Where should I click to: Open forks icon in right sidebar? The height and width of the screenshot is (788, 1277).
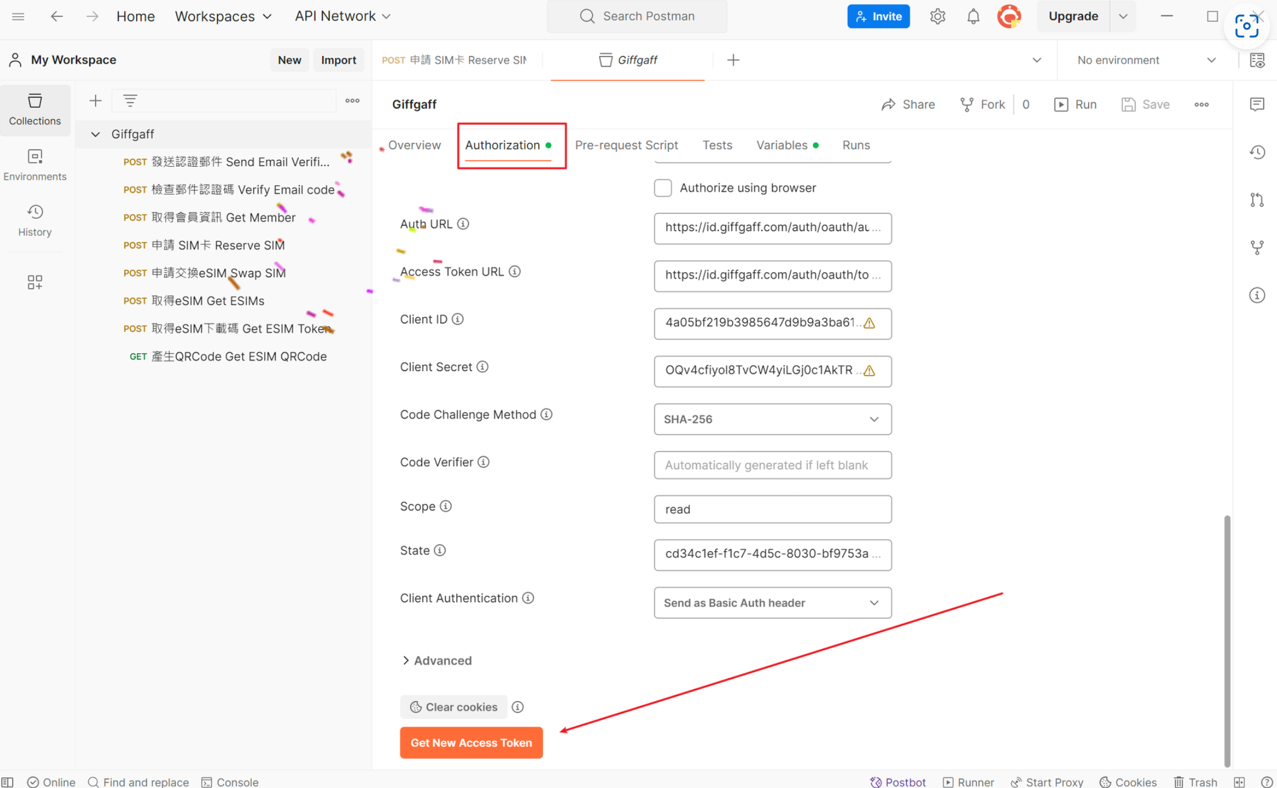(1257, 248)
